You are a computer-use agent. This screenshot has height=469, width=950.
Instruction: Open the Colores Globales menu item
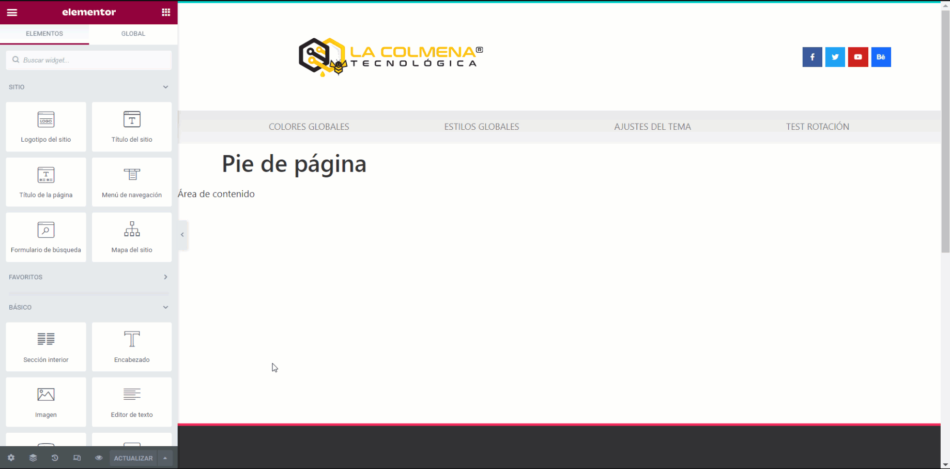309,127
